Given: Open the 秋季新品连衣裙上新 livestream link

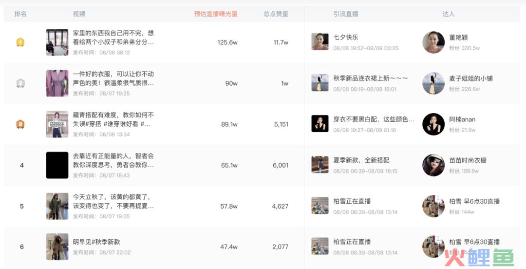Looking at the screenshot, I should [370, 78].
